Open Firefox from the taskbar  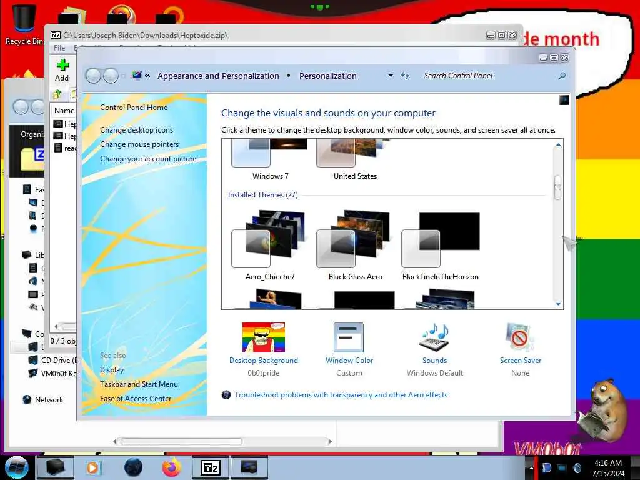click(171, 467)
